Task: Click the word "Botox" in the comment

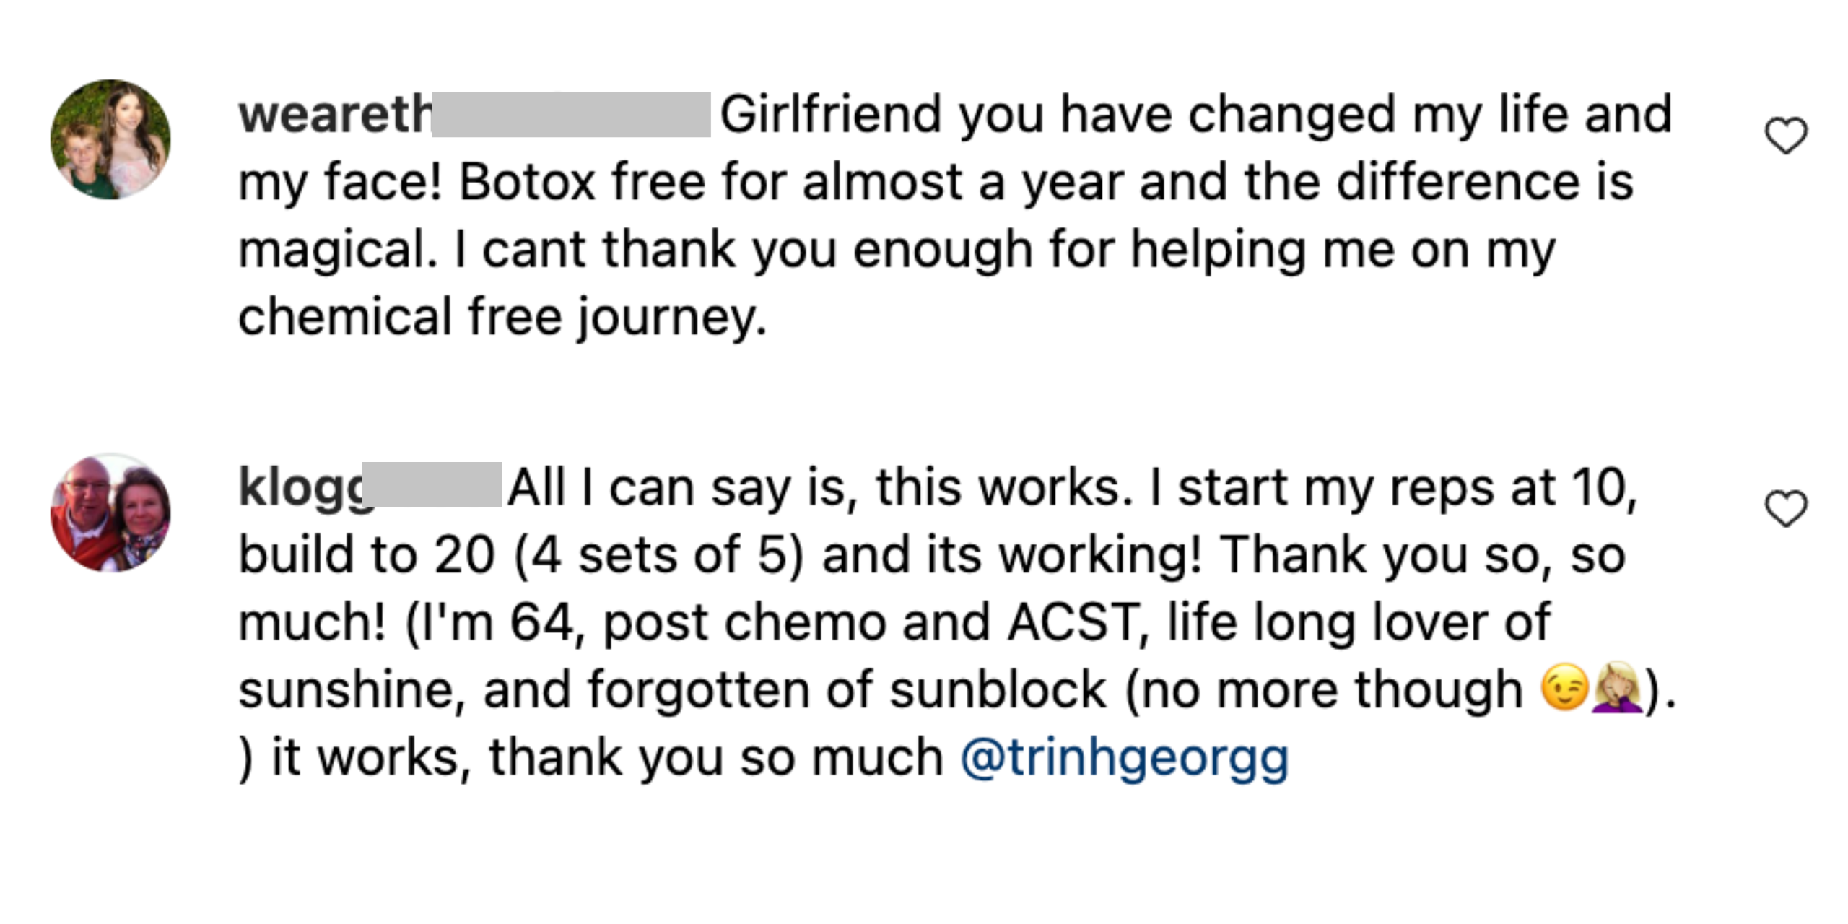Action: [x=527, y=182]
